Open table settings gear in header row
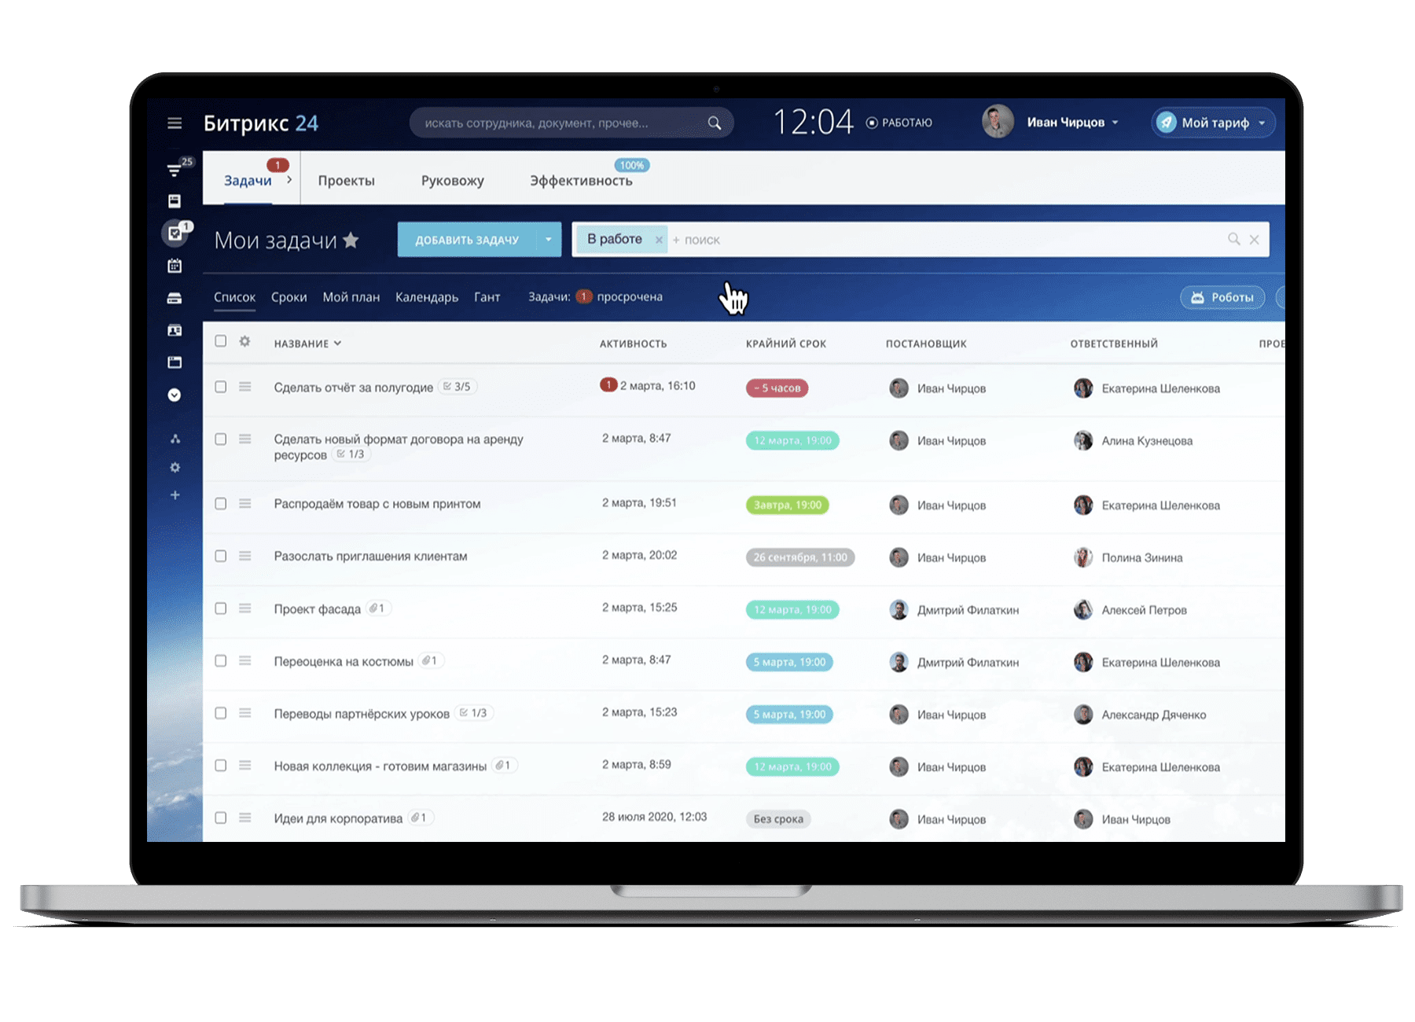Image resolution: width=1415 pixels, height=1022 pixels. [x=244, y=341]
